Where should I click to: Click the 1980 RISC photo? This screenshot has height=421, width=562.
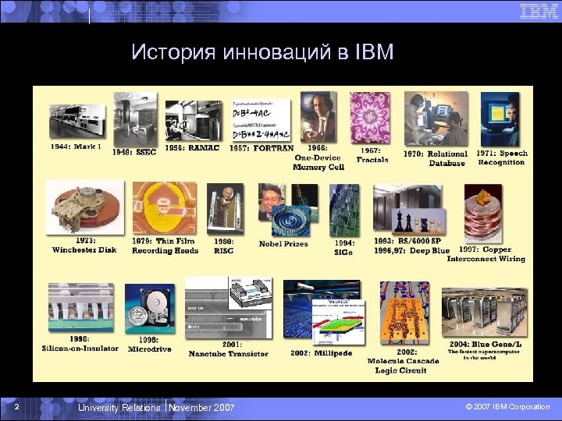point(226,209)
